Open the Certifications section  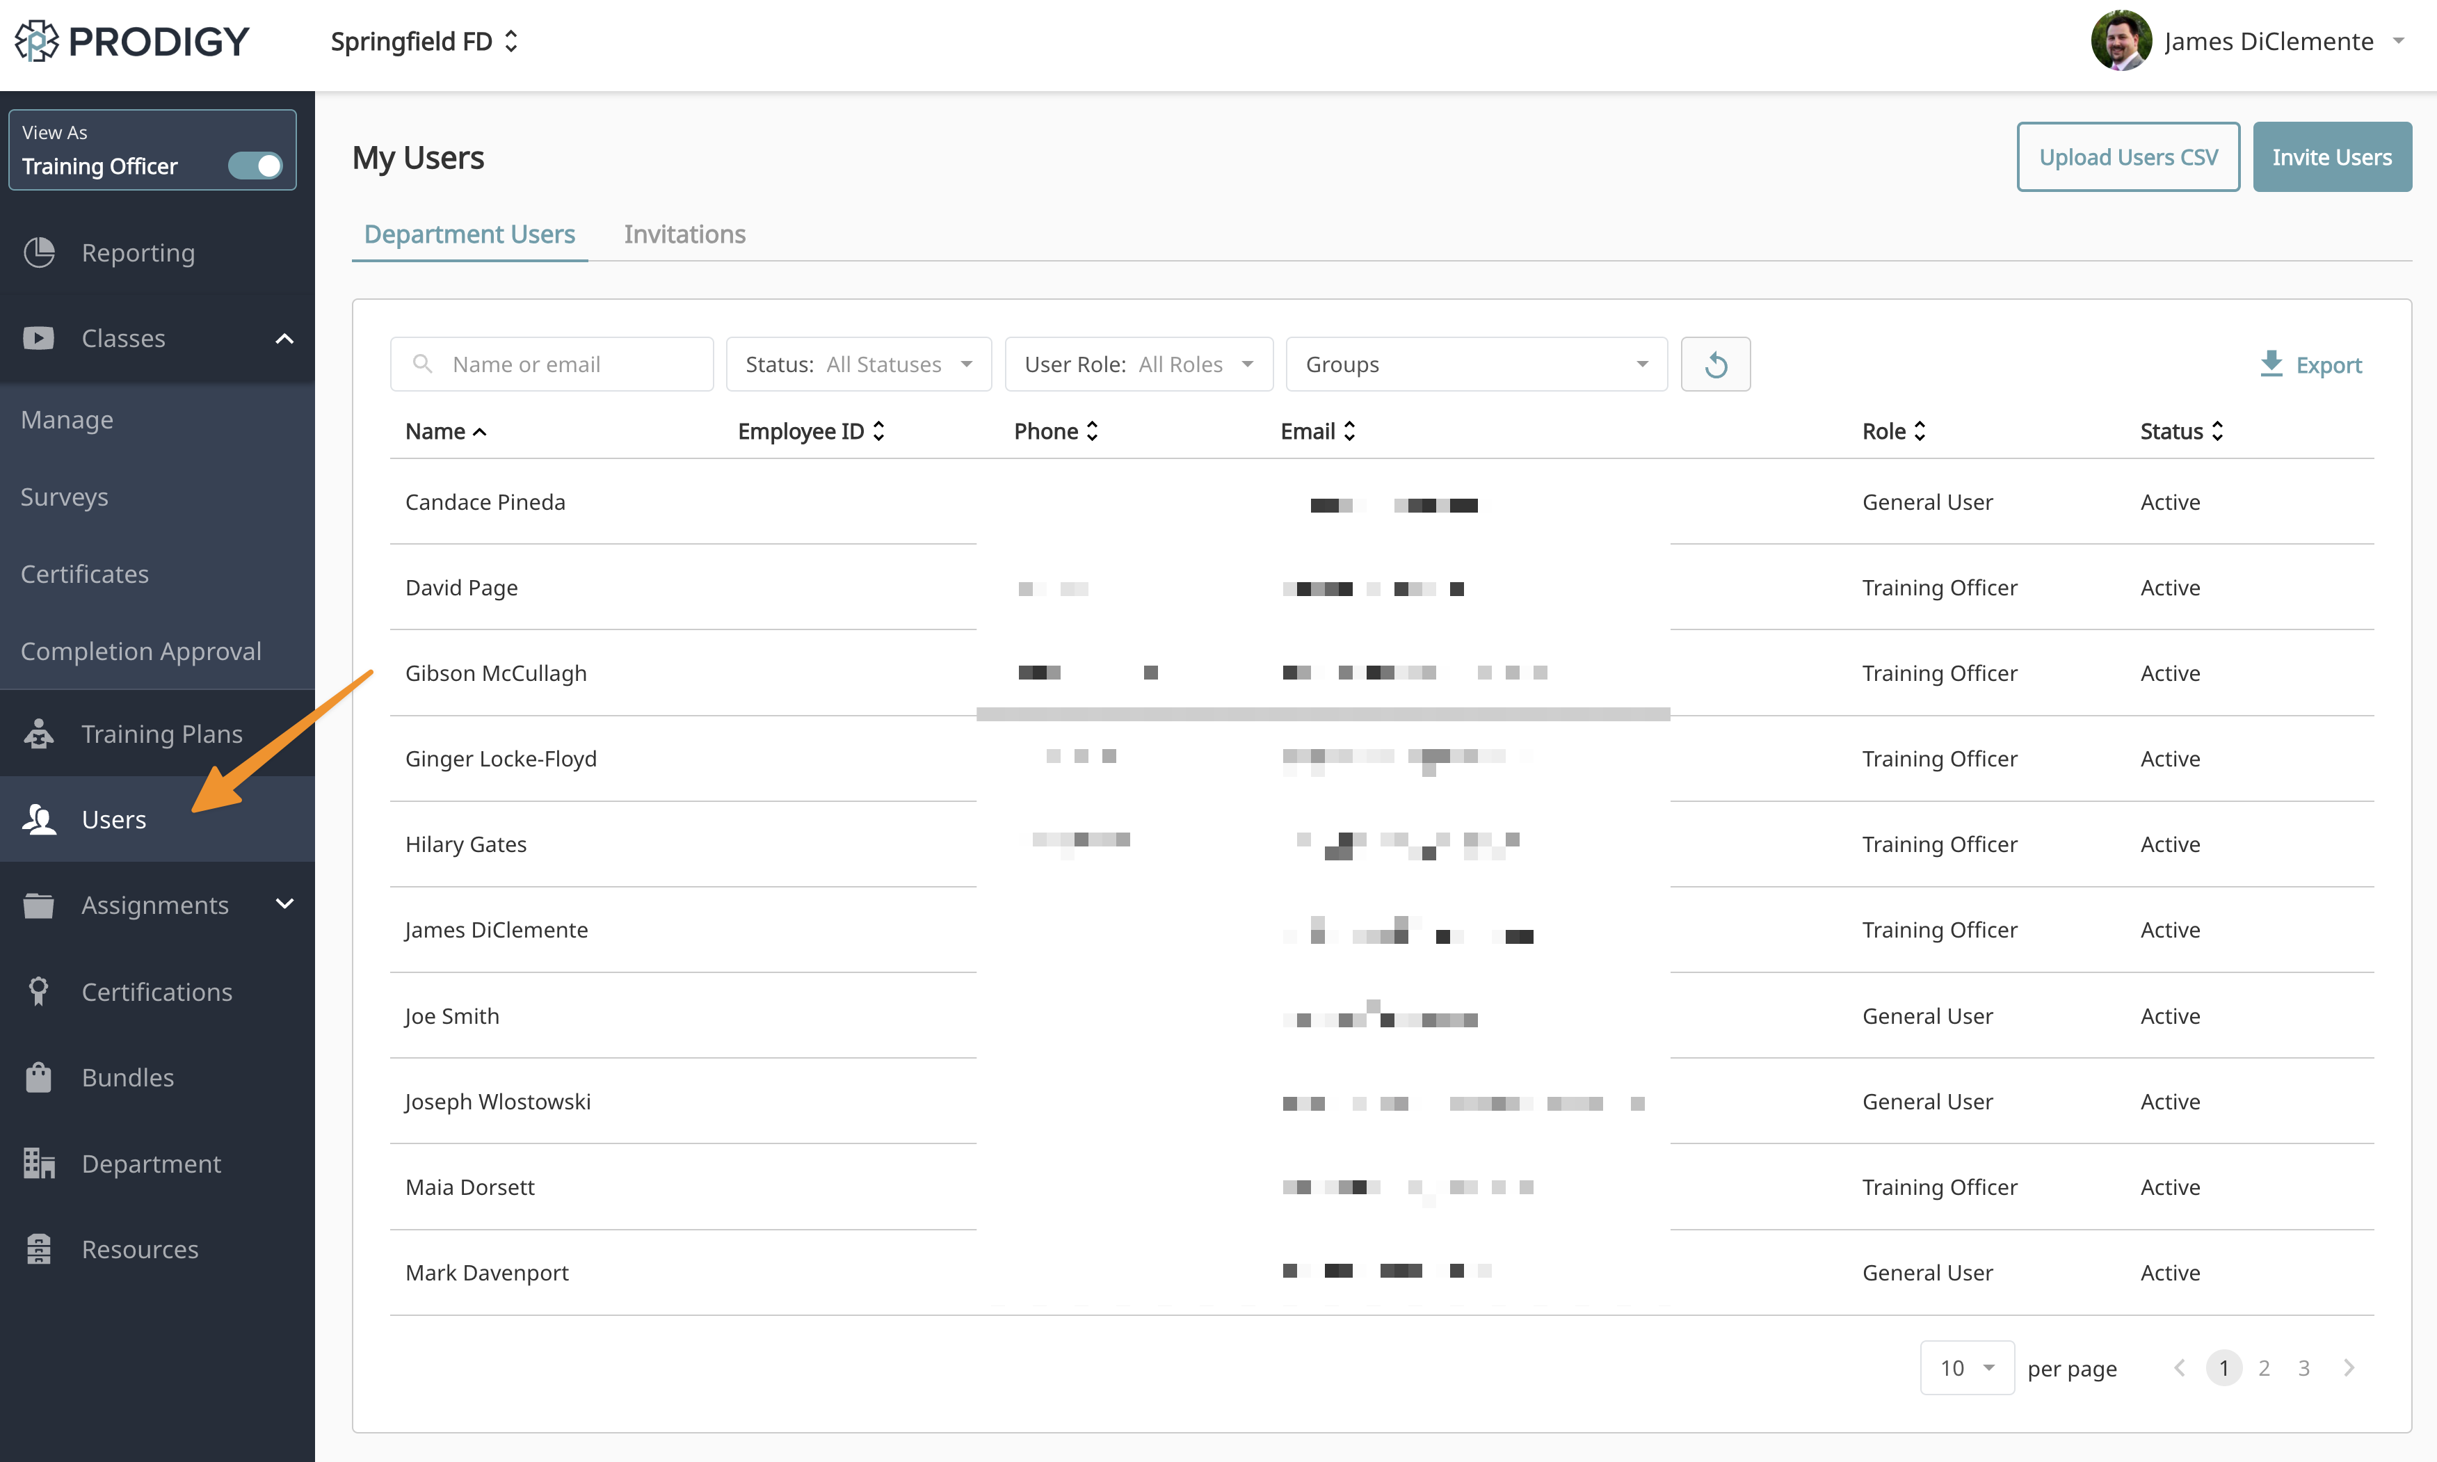(156, 991)
